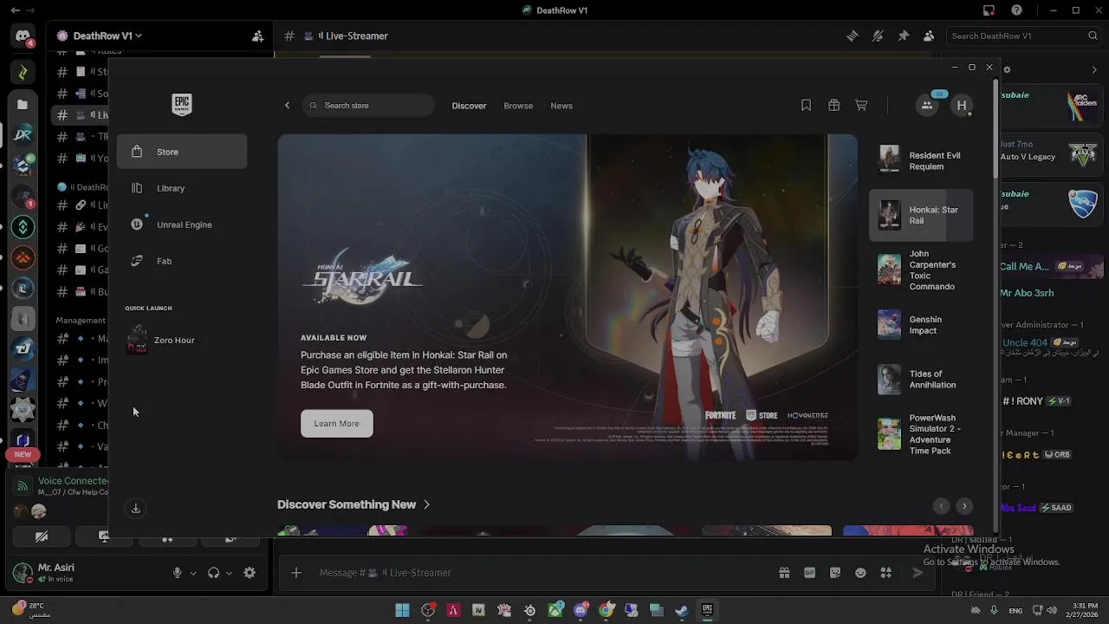Expand Discord headphone output options arrow
The image size is (1109, 624).
click(x=229, y=573)
